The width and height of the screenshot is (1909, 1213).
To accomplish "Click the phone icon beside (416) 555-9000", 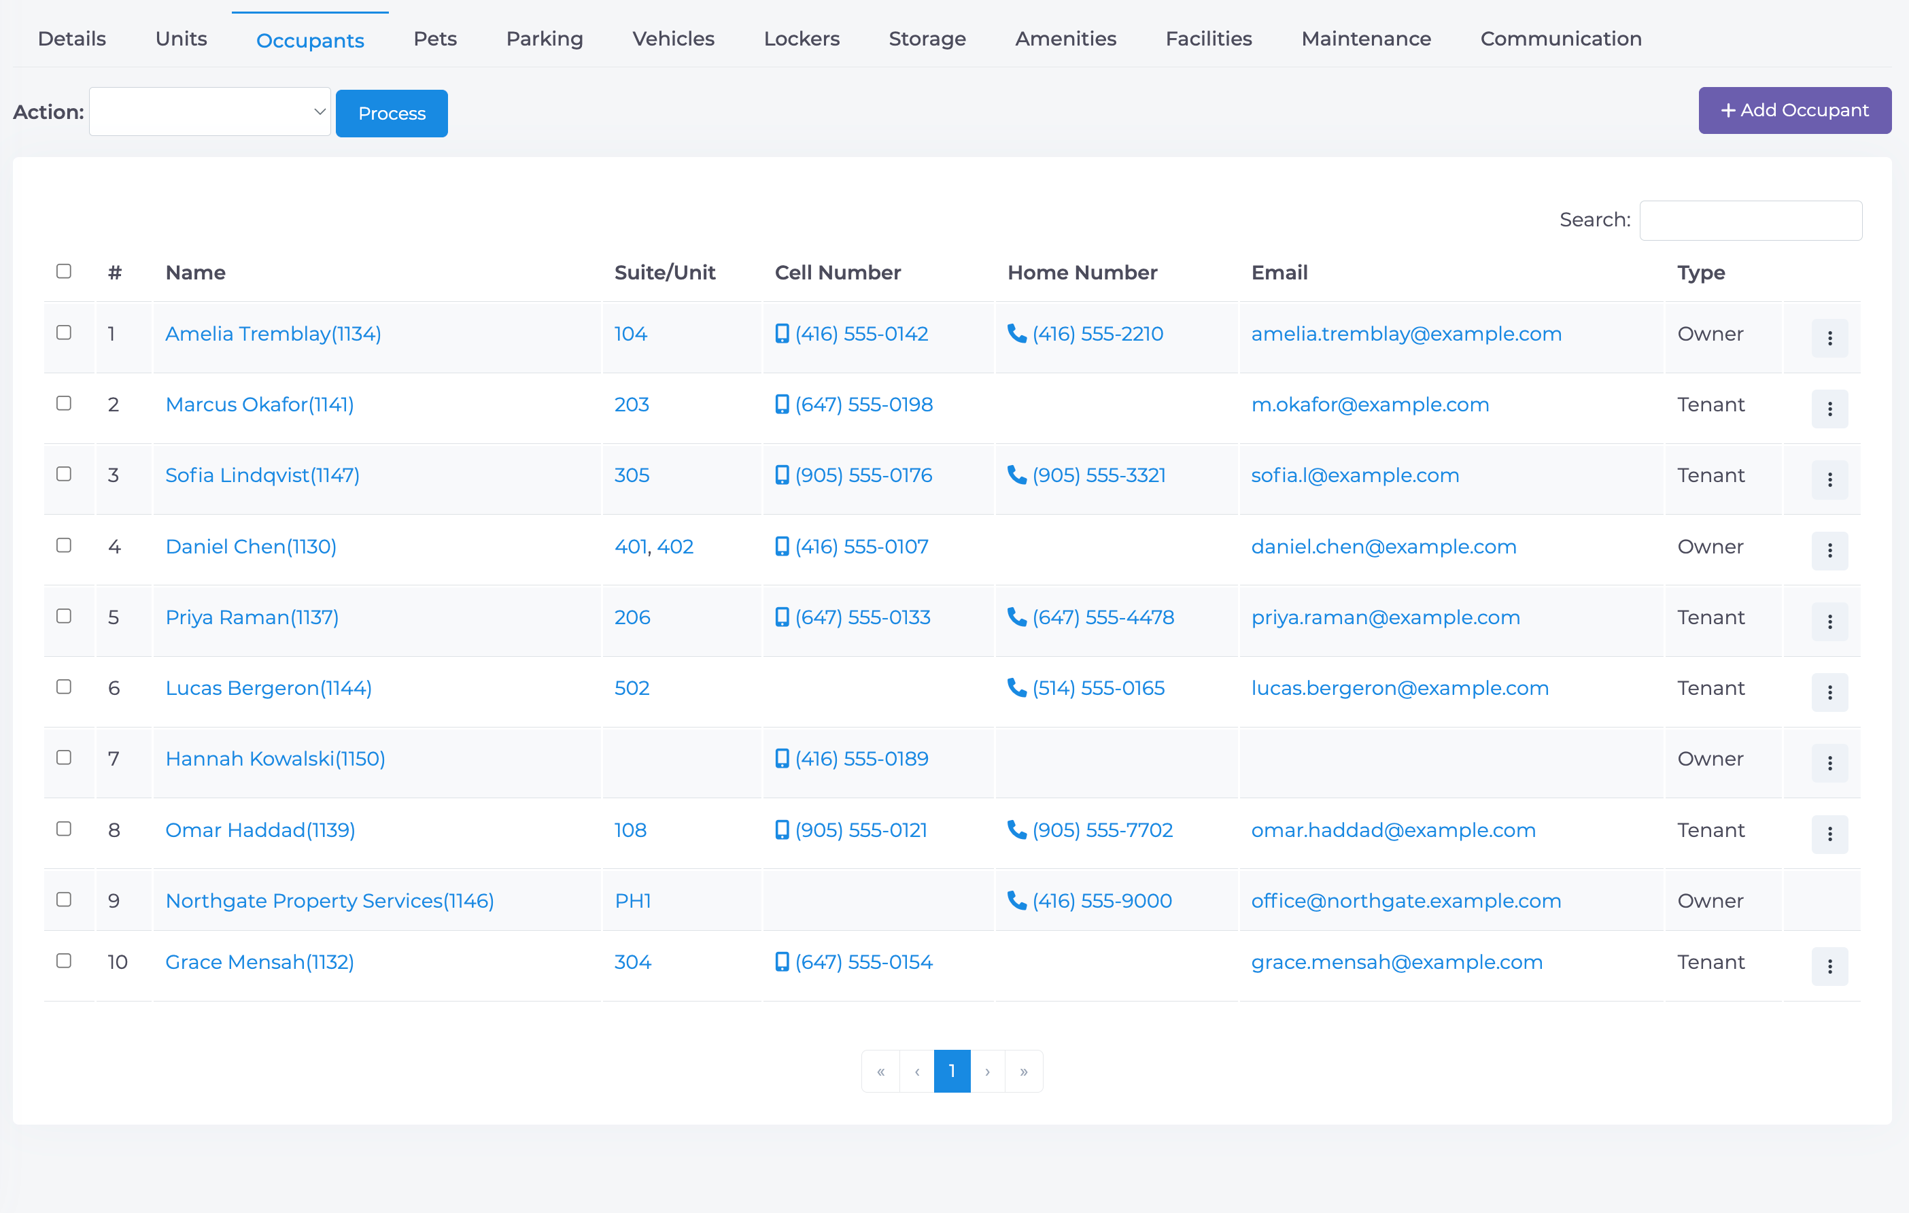I will click(x=1016, y=900).
